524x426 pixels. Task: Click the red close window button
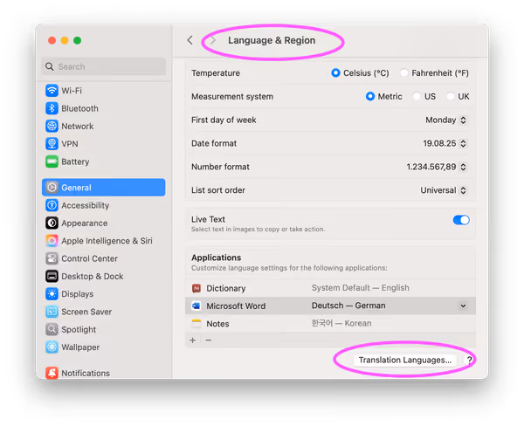click(52, 40)
